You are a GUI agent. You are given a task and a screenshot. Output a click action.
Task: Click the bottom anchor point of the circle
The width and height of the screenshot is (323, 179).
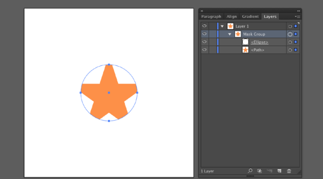click(x=109, y=121)
